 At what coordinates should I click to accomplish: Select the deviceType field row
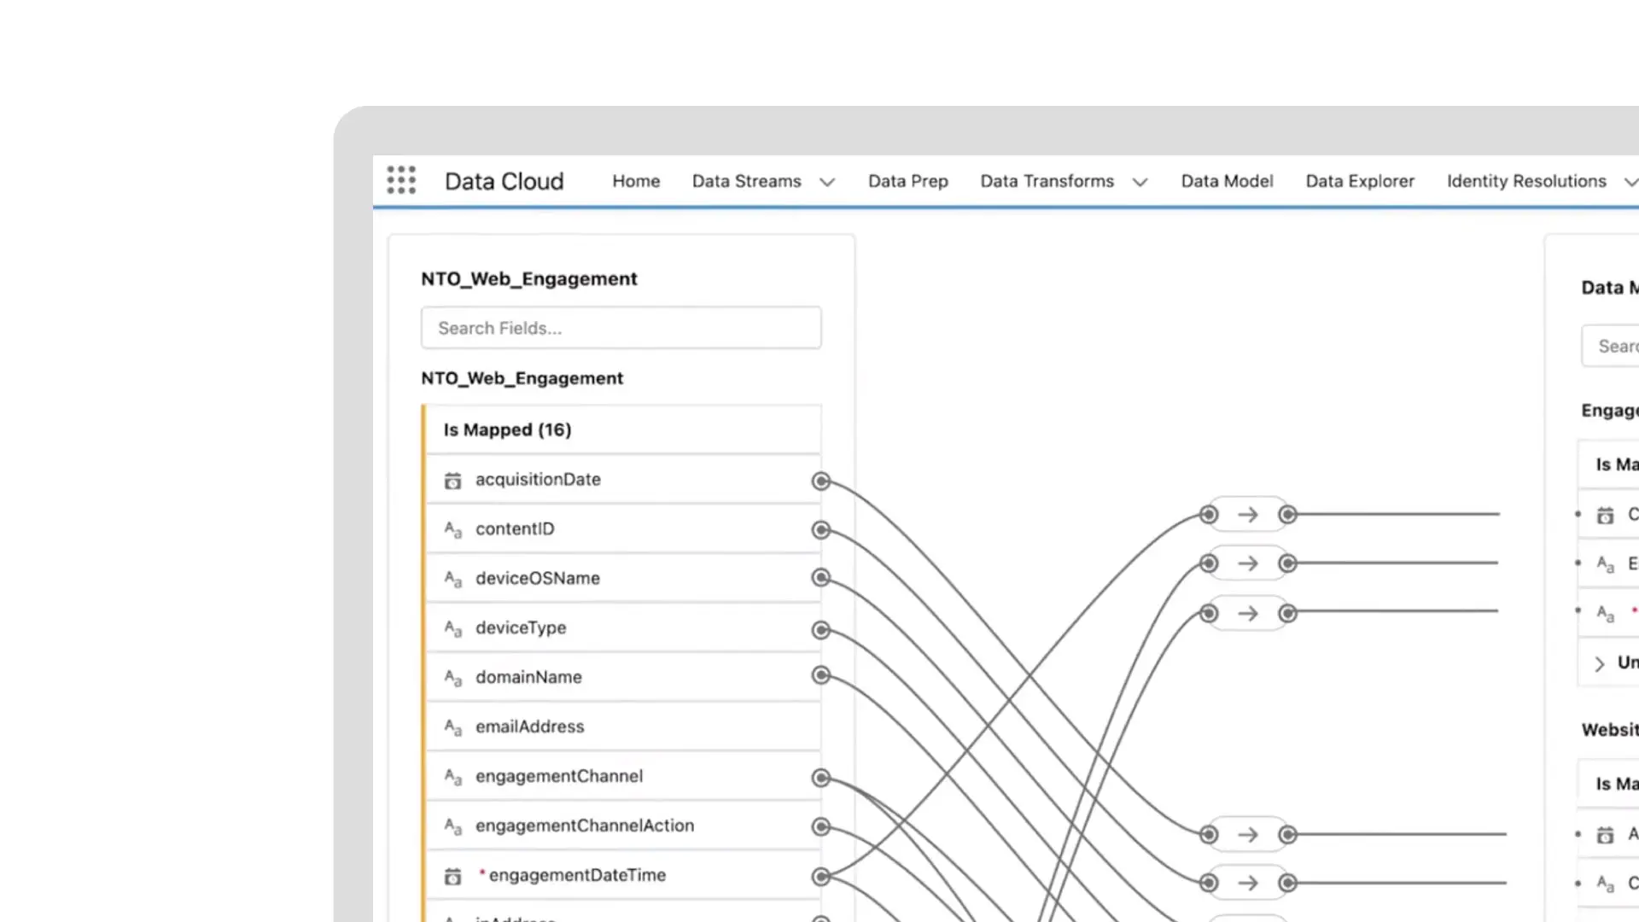coord(623,628)
